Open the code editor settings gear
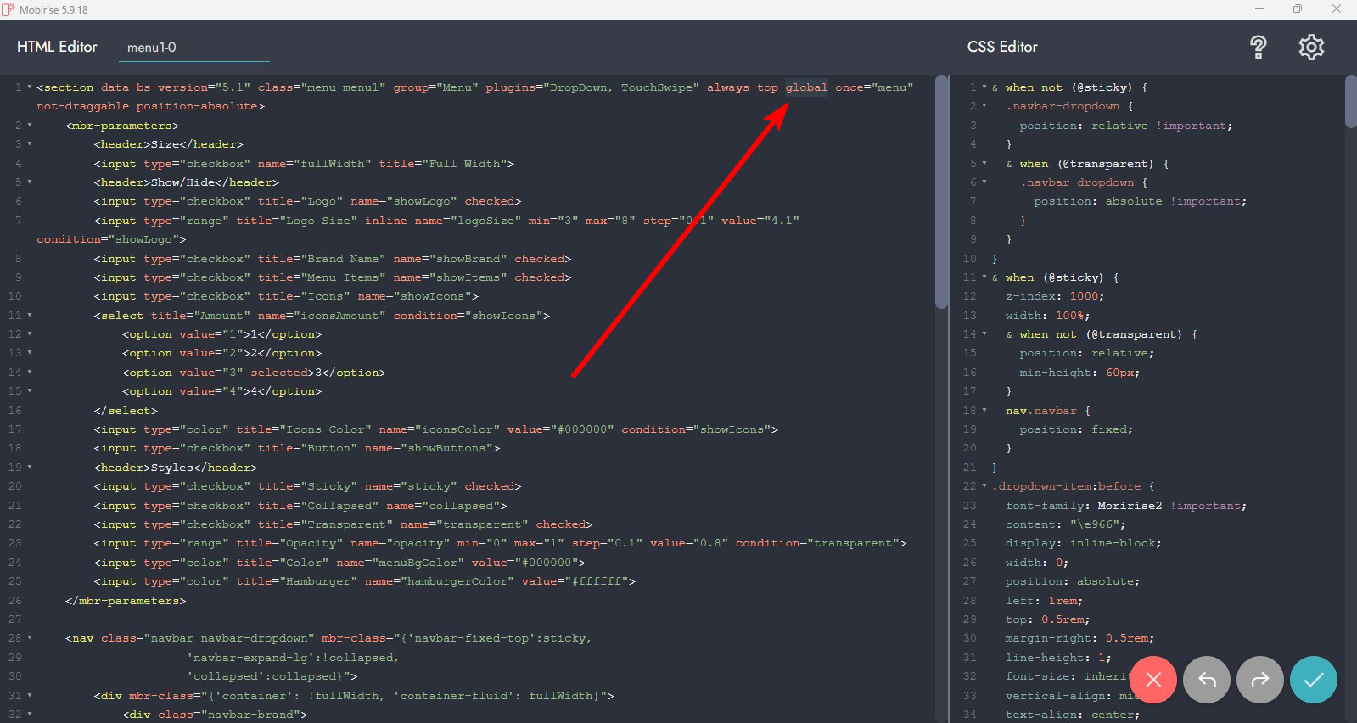 pyautogui.click(x=1311, y=48)
